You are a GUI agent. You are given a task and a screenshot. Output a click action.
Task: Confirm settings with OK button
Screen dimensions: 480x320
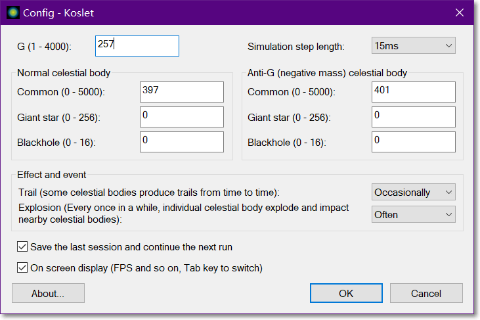point(346,293)
